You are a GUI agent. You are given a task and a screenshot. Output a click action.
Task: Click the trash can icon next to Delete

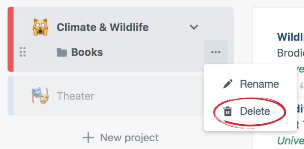(x=228, y=111)
